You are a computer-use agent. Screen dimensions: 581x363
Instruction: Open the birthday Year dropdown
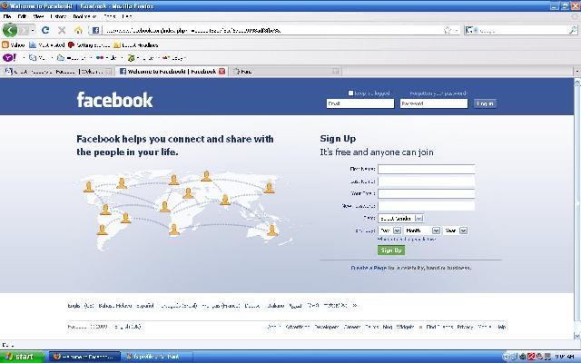pos(456,231)
